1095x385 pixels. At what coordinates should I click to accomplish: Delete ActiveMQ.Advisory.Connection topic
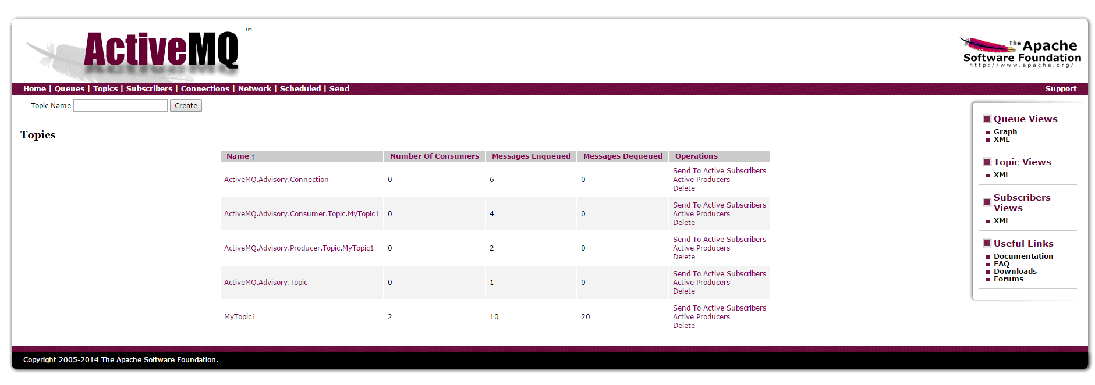point(684,188)
